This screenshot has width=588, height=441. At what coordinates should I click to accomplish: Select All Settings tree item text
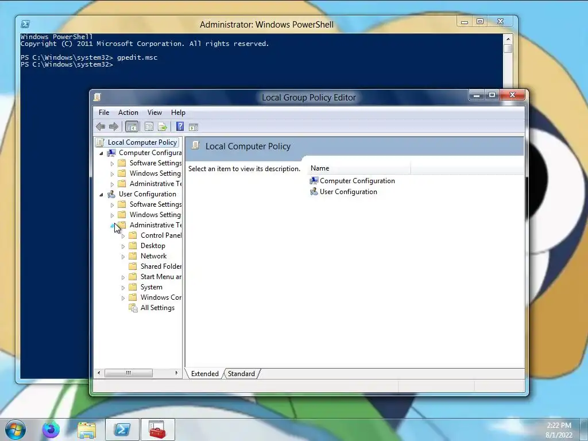pos(157,308)
